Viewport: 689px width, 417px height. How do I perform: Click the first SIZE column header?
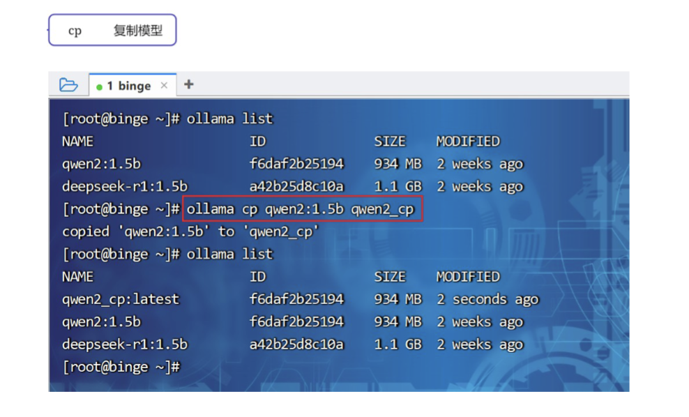(390, 142)
